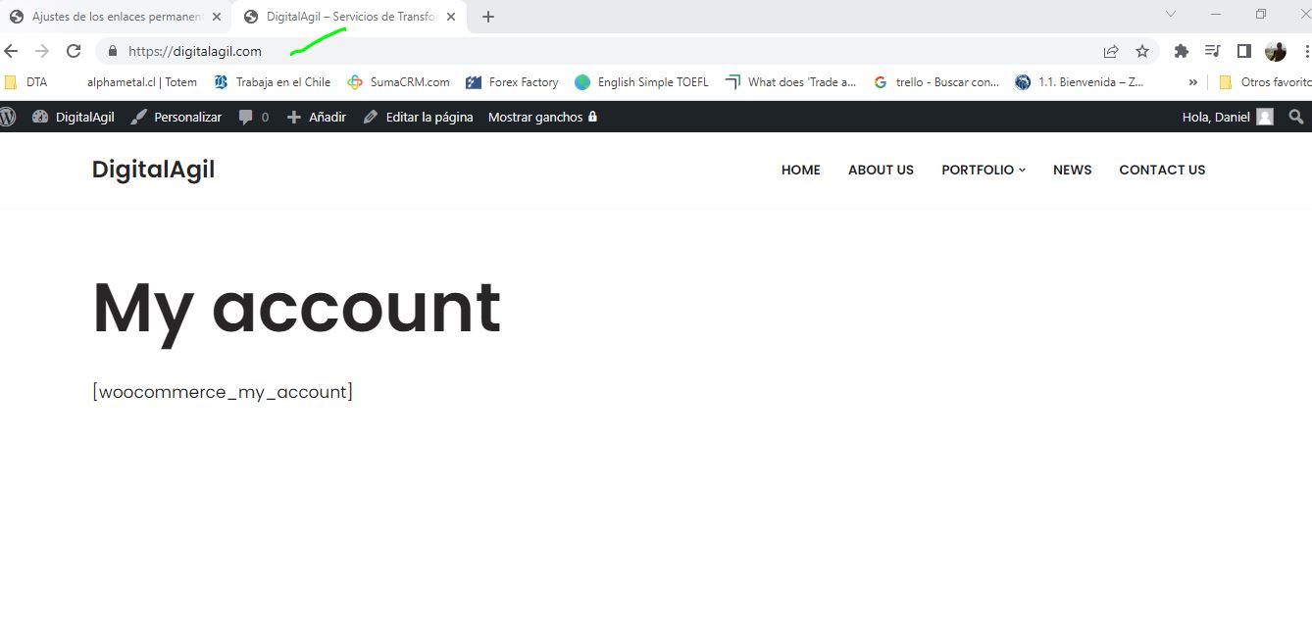
Task: Open the DTA bookmarks folder
Action: coord(26,82)
